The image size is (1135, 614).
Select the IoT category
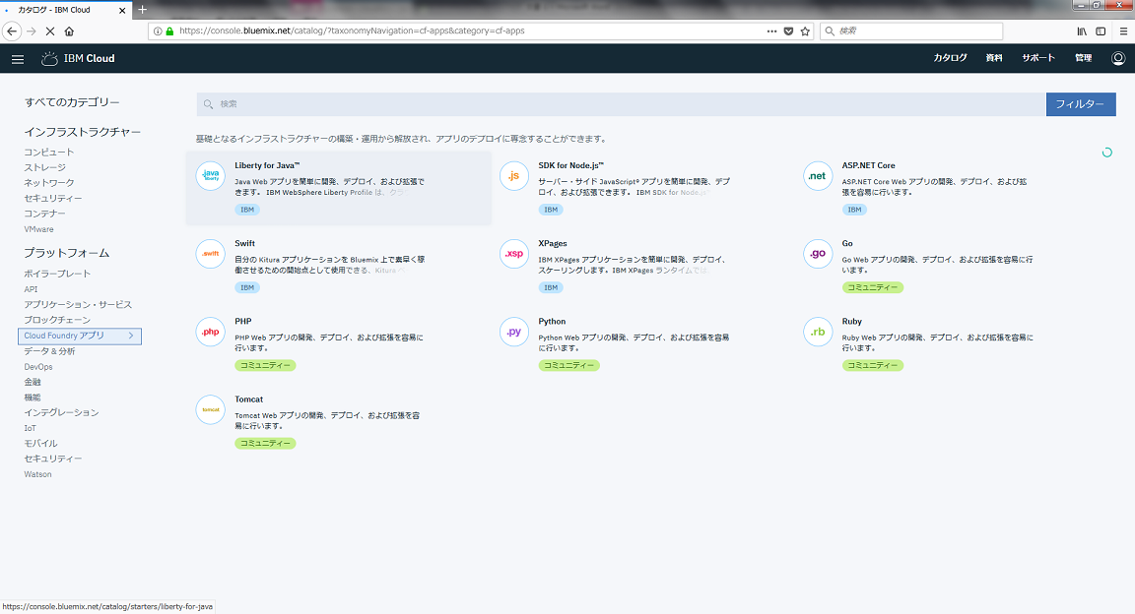click(x=30, y=428)
